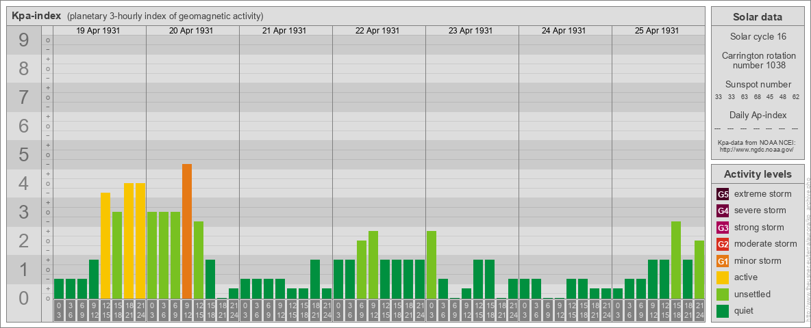Click the Kp scale number 9

(24, 40)
